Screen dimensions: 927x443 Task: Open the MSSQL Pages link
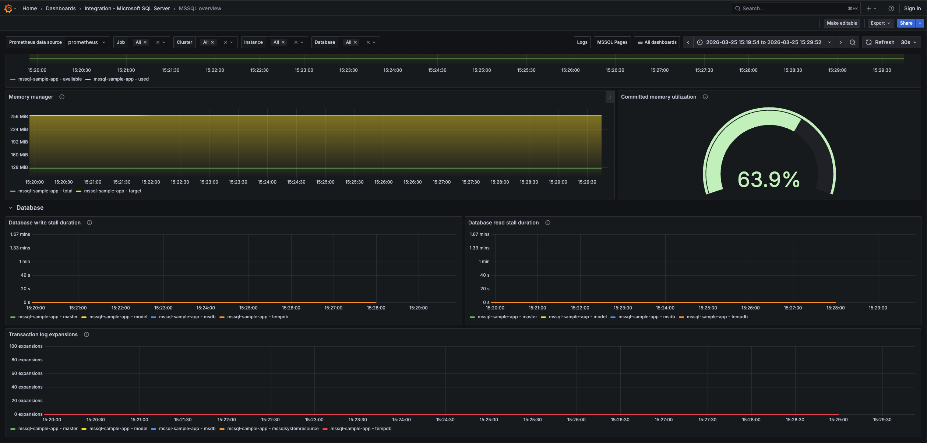612,42
